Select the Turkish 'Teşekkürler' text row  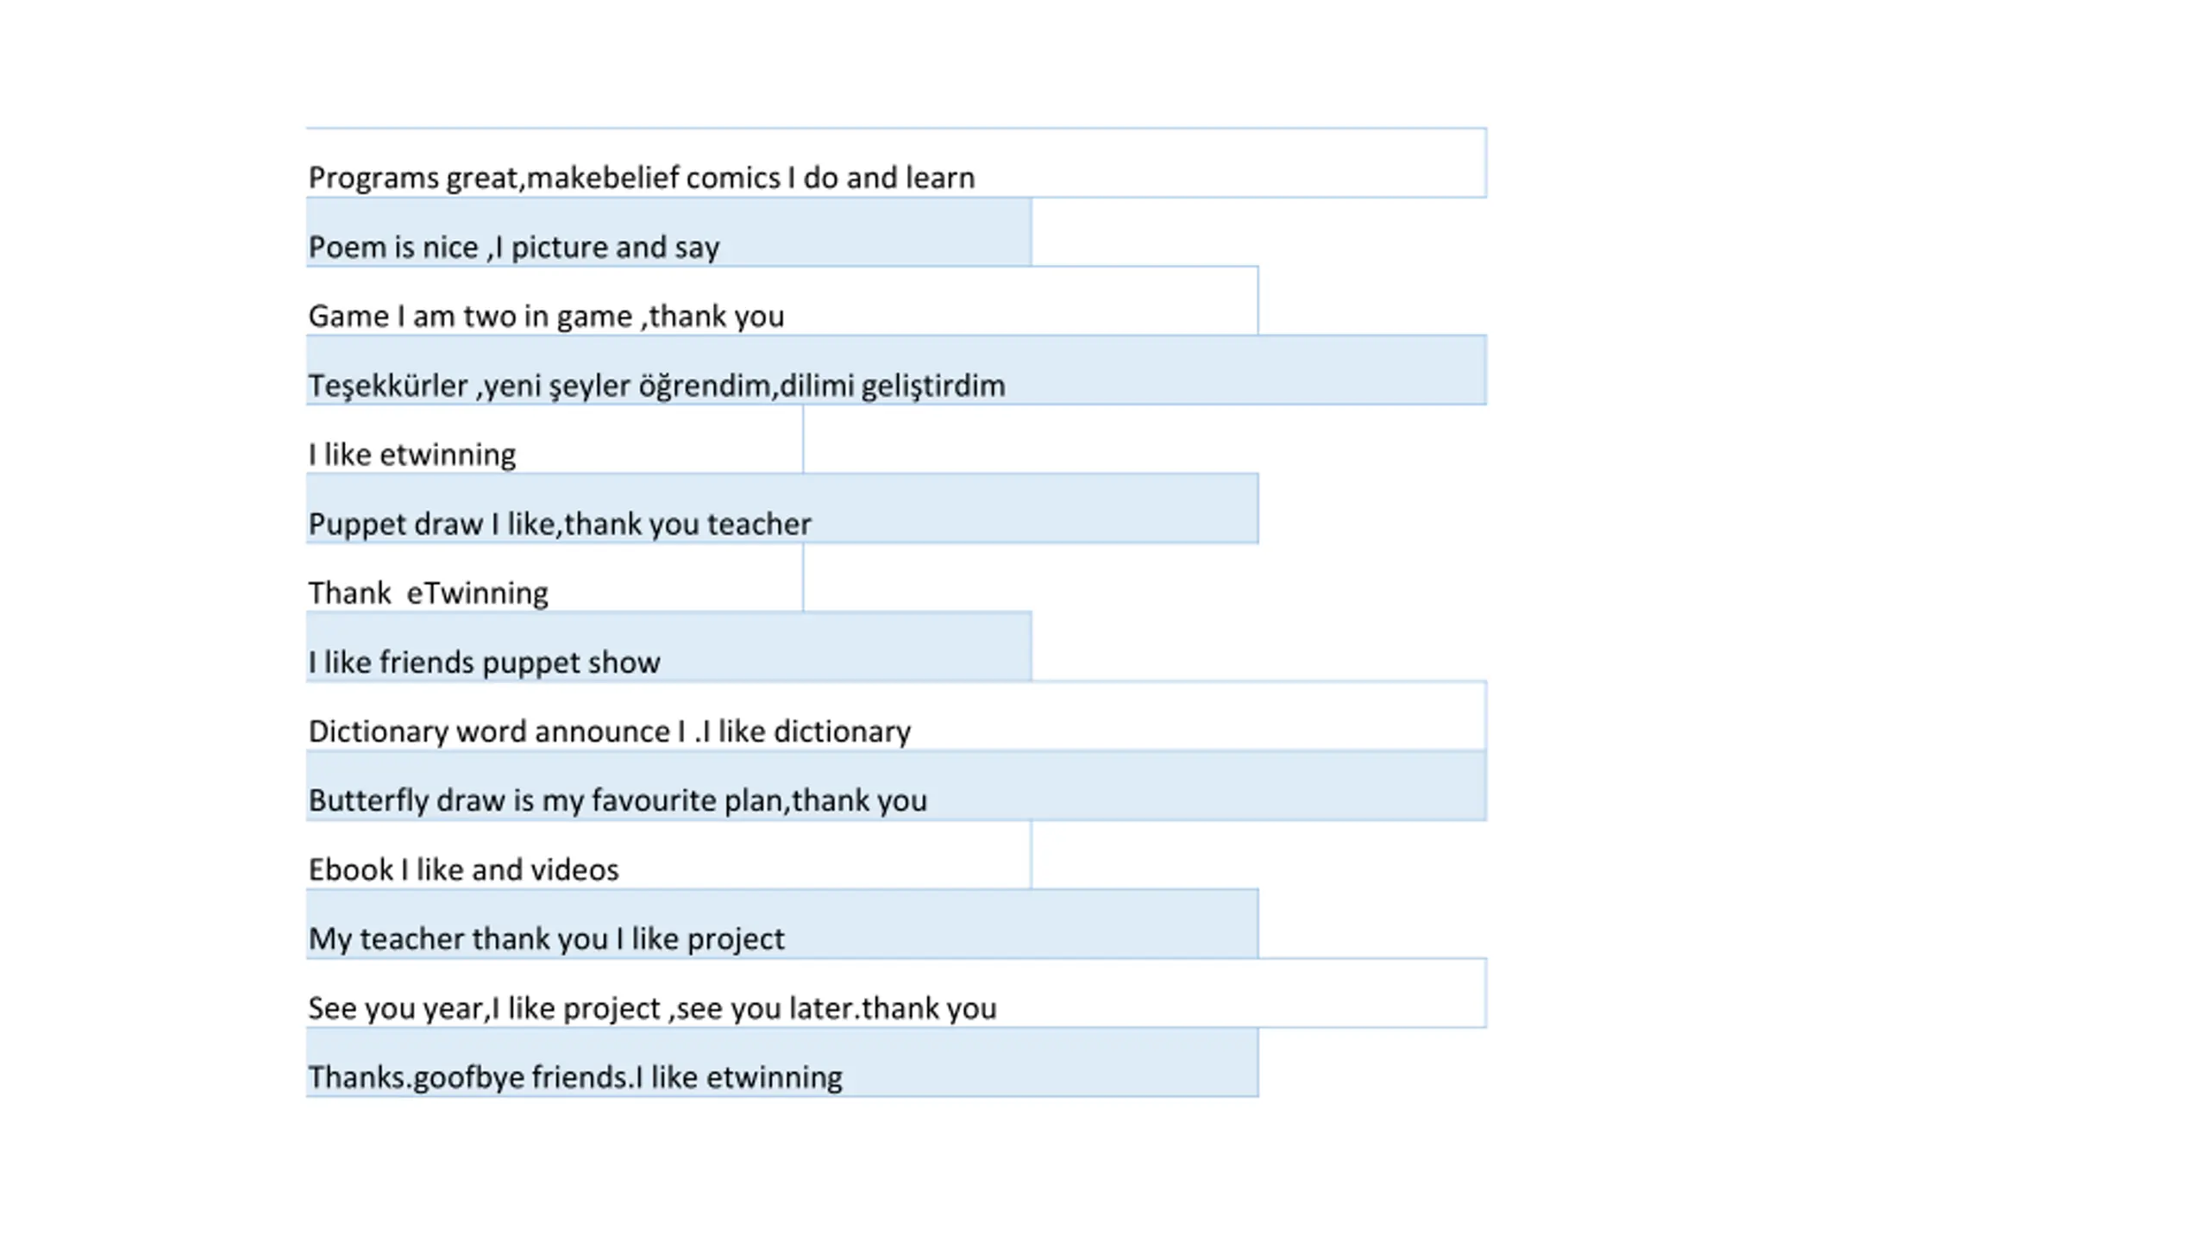(895, 370)
